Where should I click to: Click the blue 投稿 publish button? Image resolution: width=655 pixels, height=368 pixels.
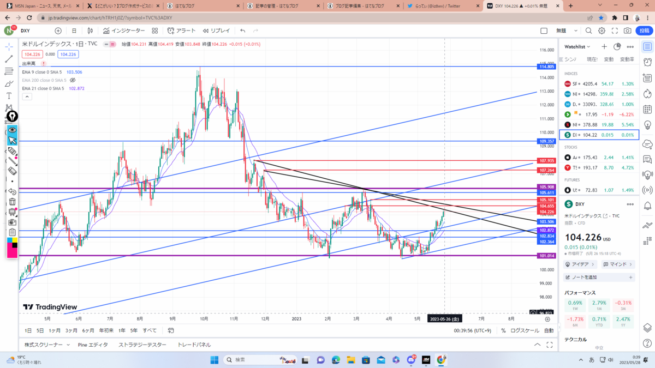pyautogui.click(x=645, y=31)
